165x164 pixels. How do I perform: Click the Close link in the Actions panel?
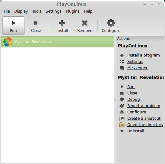132,93
